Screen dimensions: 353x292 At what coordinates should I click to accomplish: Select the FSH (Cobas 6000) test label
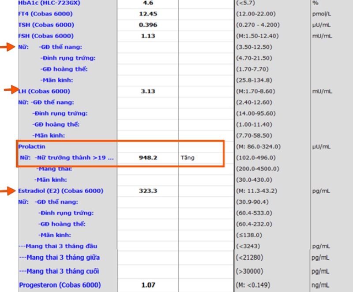click(46, 36)
